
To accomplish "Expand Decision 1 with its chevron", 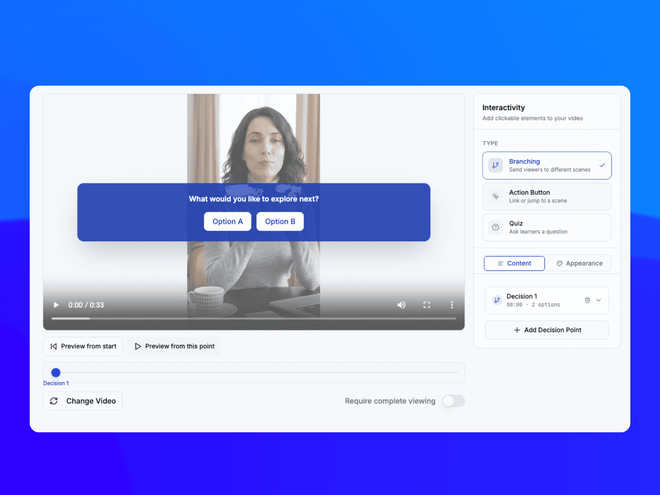I will (599, 300).
